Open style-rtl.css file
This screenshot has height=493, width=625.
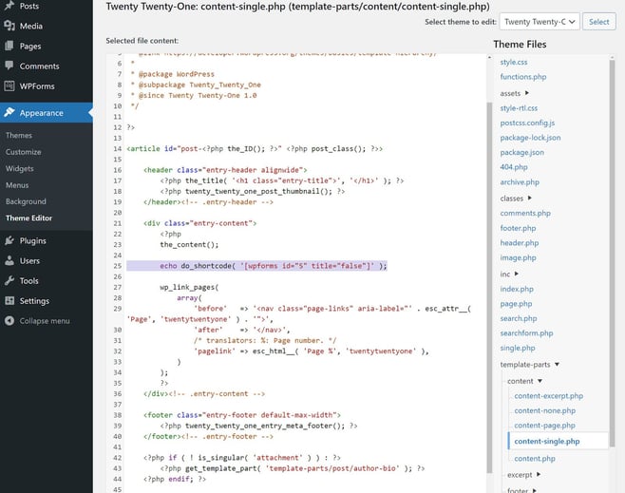[519, 108]
